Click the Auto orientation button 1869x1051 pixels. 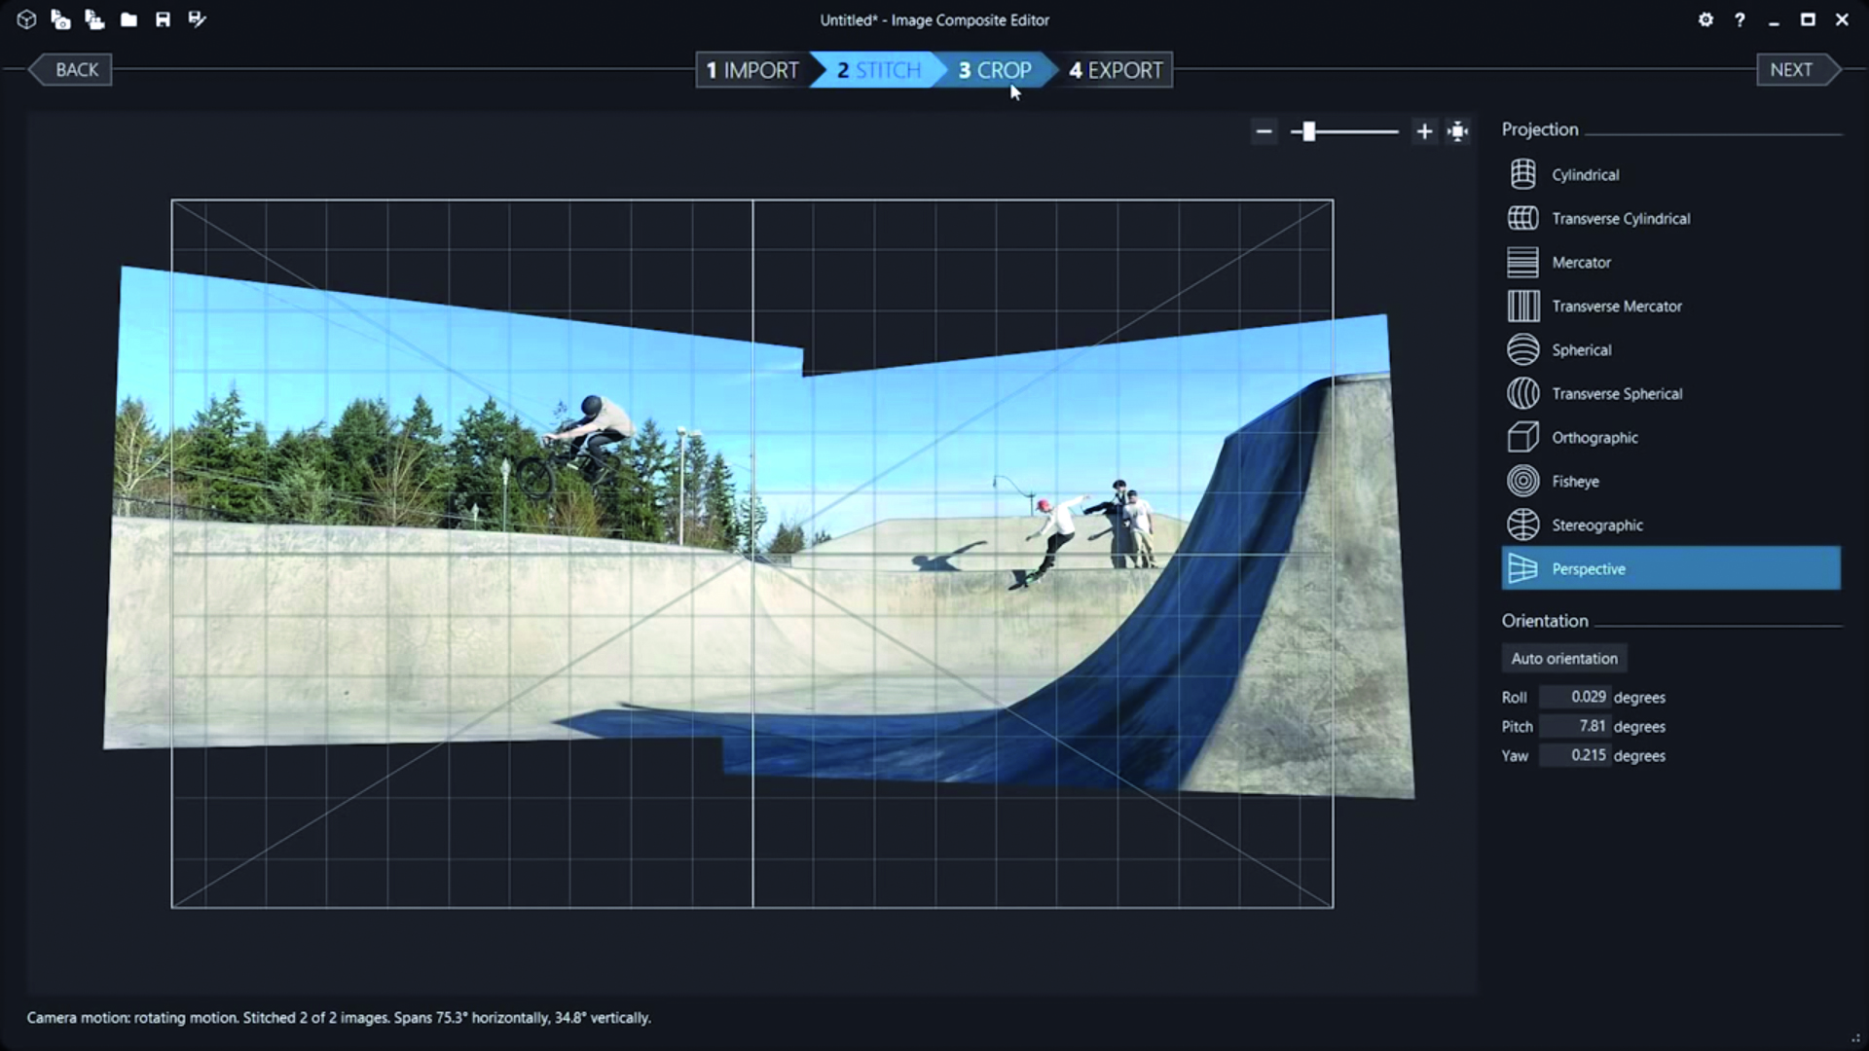[x=1563, y=659]
